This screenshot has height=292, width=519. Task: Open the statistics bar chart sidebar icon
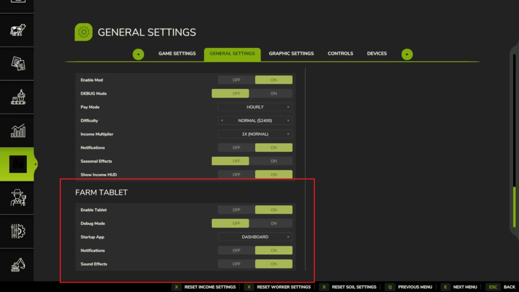(x=17, y=130)
